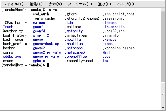Open the ファイル(F) menu

[13, 4]
